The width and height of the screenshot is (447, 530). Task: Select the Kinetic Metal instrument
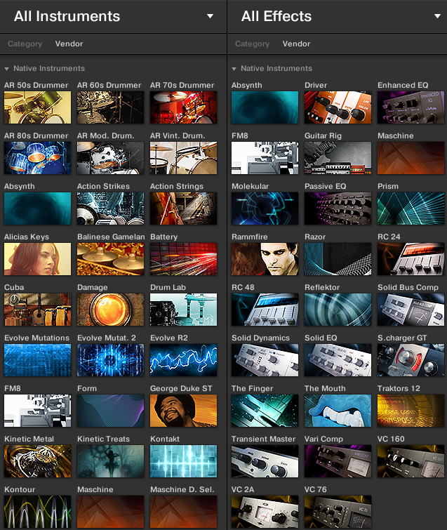pyautogui.click(x=37, y=461)
